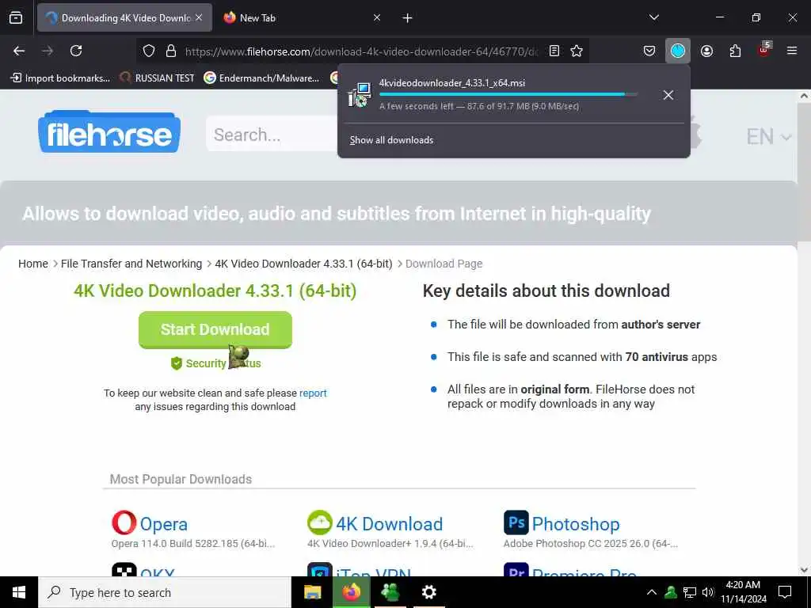Open Endermanch/Malware bookmark

coord(261,78)
